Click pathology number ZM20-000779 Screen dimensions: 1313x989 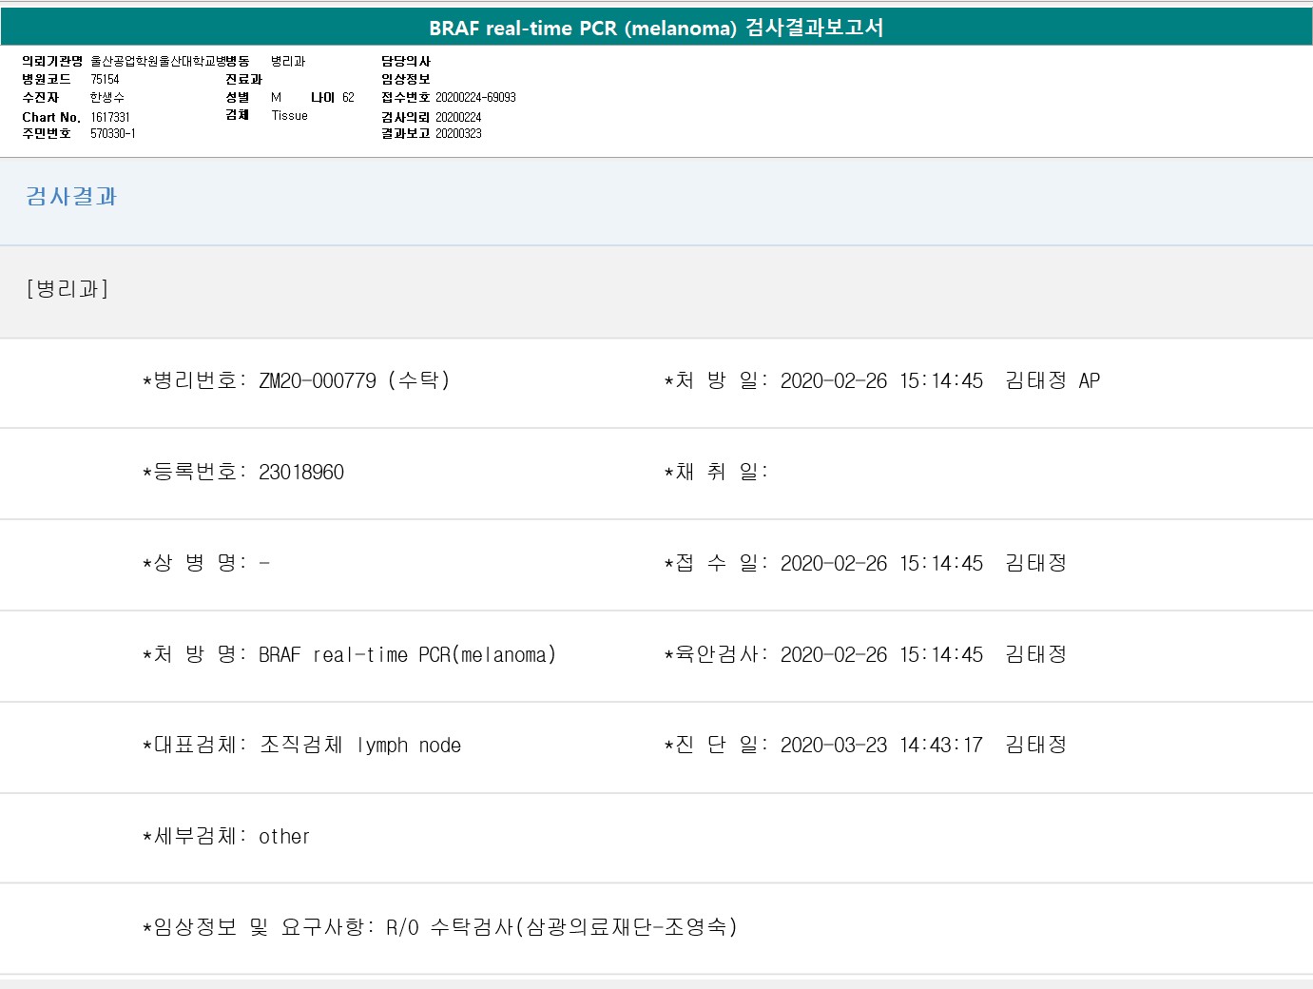pos(318,381)
